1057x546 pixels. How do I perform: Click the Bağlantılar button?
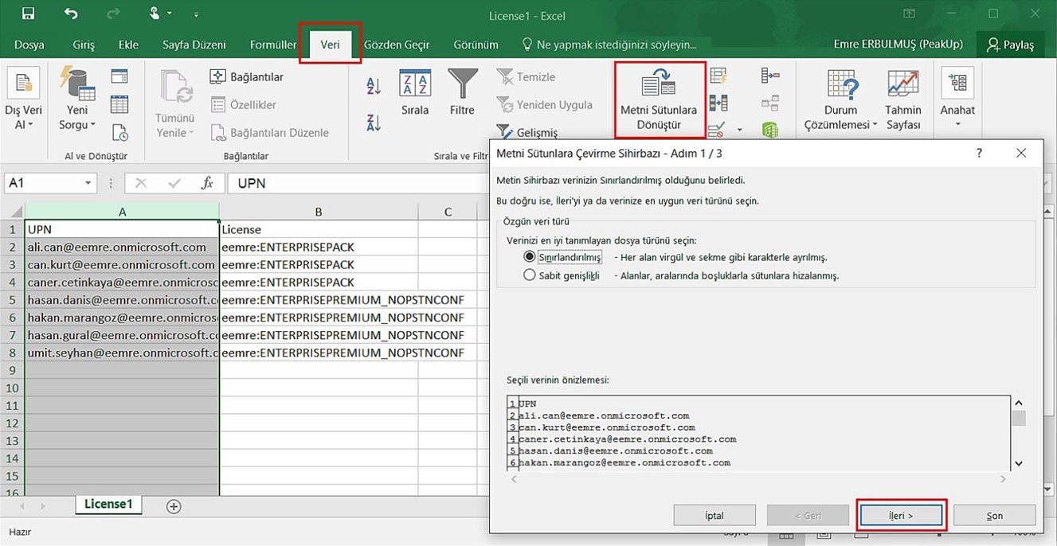(x=247, y=77)
